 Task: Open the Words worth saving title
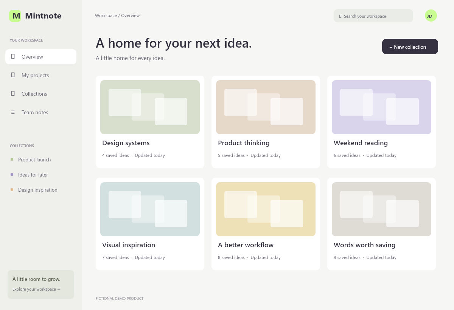(x=364, y=245)
